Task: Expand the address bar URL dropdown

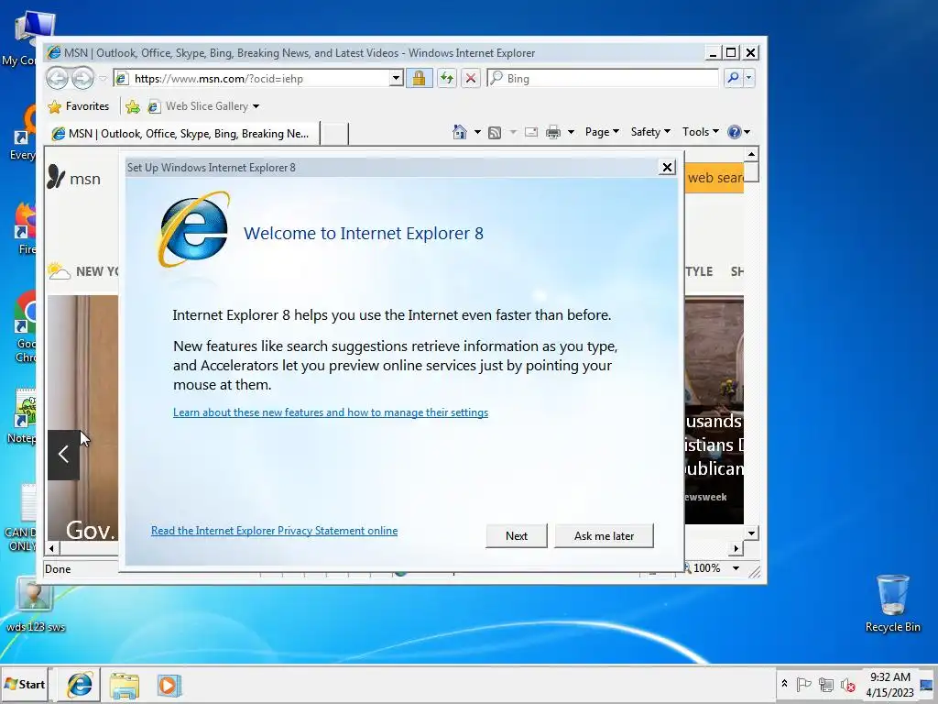Action: [396, 79]
